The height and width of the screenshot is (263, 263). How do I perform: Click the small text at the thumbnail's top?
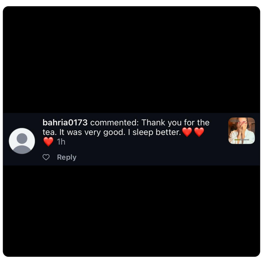coord(234,121)
